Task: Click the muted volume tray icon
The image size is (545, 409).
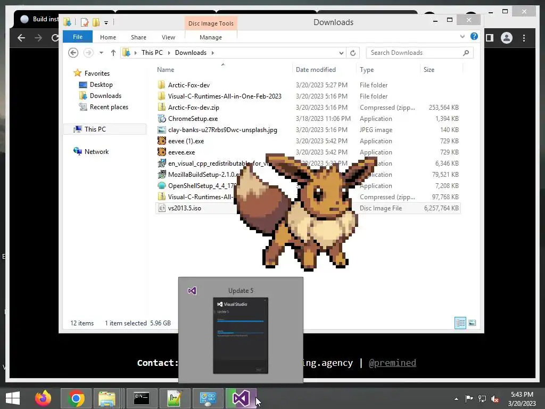Action: pyautogui.click(x=495, y=399)
